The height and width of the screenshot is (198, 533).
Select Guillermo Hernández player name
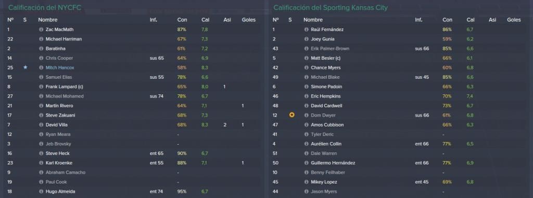333,163
